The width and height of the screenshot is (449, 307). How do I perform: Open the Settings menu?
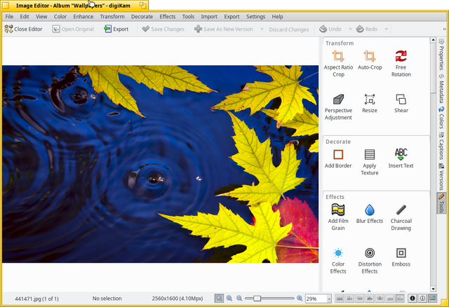pos(255,17)
